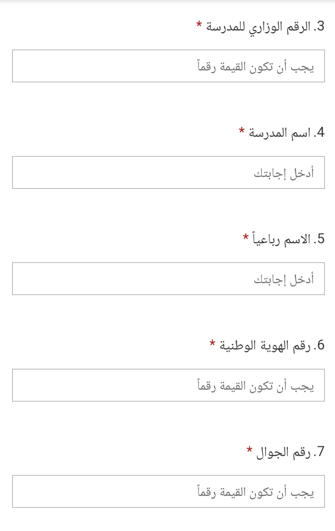
Task: Click the question 3 label الرقم الوزاري للمدرسة
Action: point(258,27)
